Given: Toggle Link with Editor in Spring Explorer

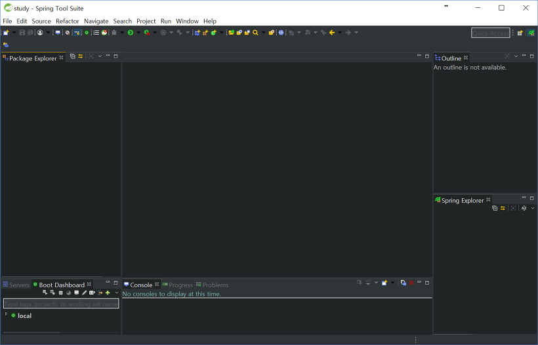Looking at the screenshot, I should pos(503,208).
